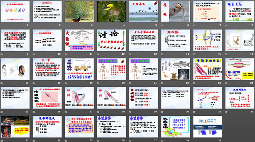Open slide 39 with 第1PPT logo
This screenshot has width=255, height=142.
208,127
